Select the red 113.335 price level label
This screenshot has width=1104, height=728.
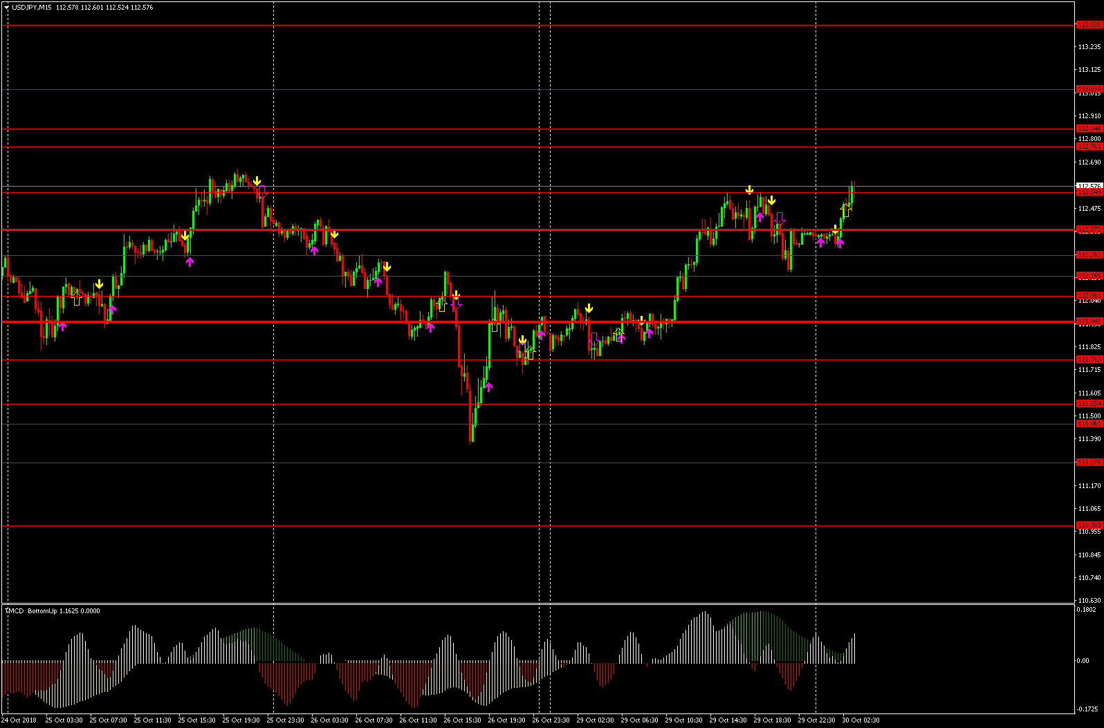pyautogui.click(x=1089, y=25)
